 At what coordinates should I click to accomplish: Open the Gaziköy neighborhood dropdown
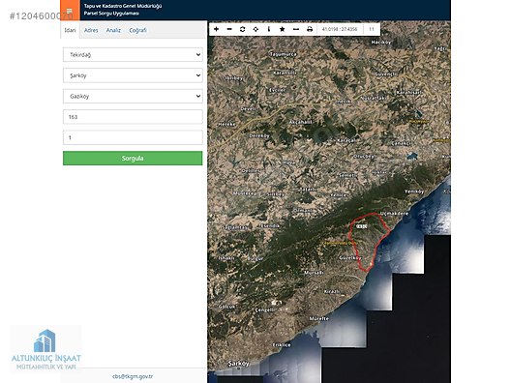(133, 96)
